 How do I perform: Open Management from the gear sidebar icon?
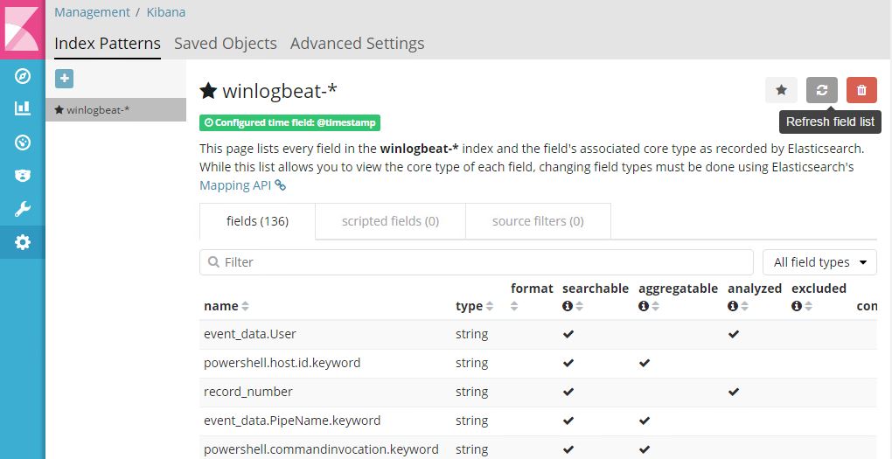click(23, 242)
